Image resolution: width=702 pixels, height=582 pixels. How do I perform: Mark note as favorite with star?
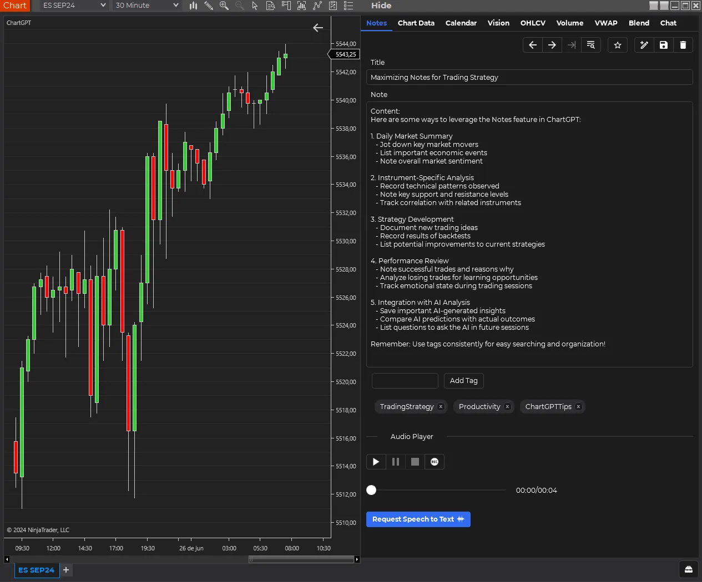617,45
